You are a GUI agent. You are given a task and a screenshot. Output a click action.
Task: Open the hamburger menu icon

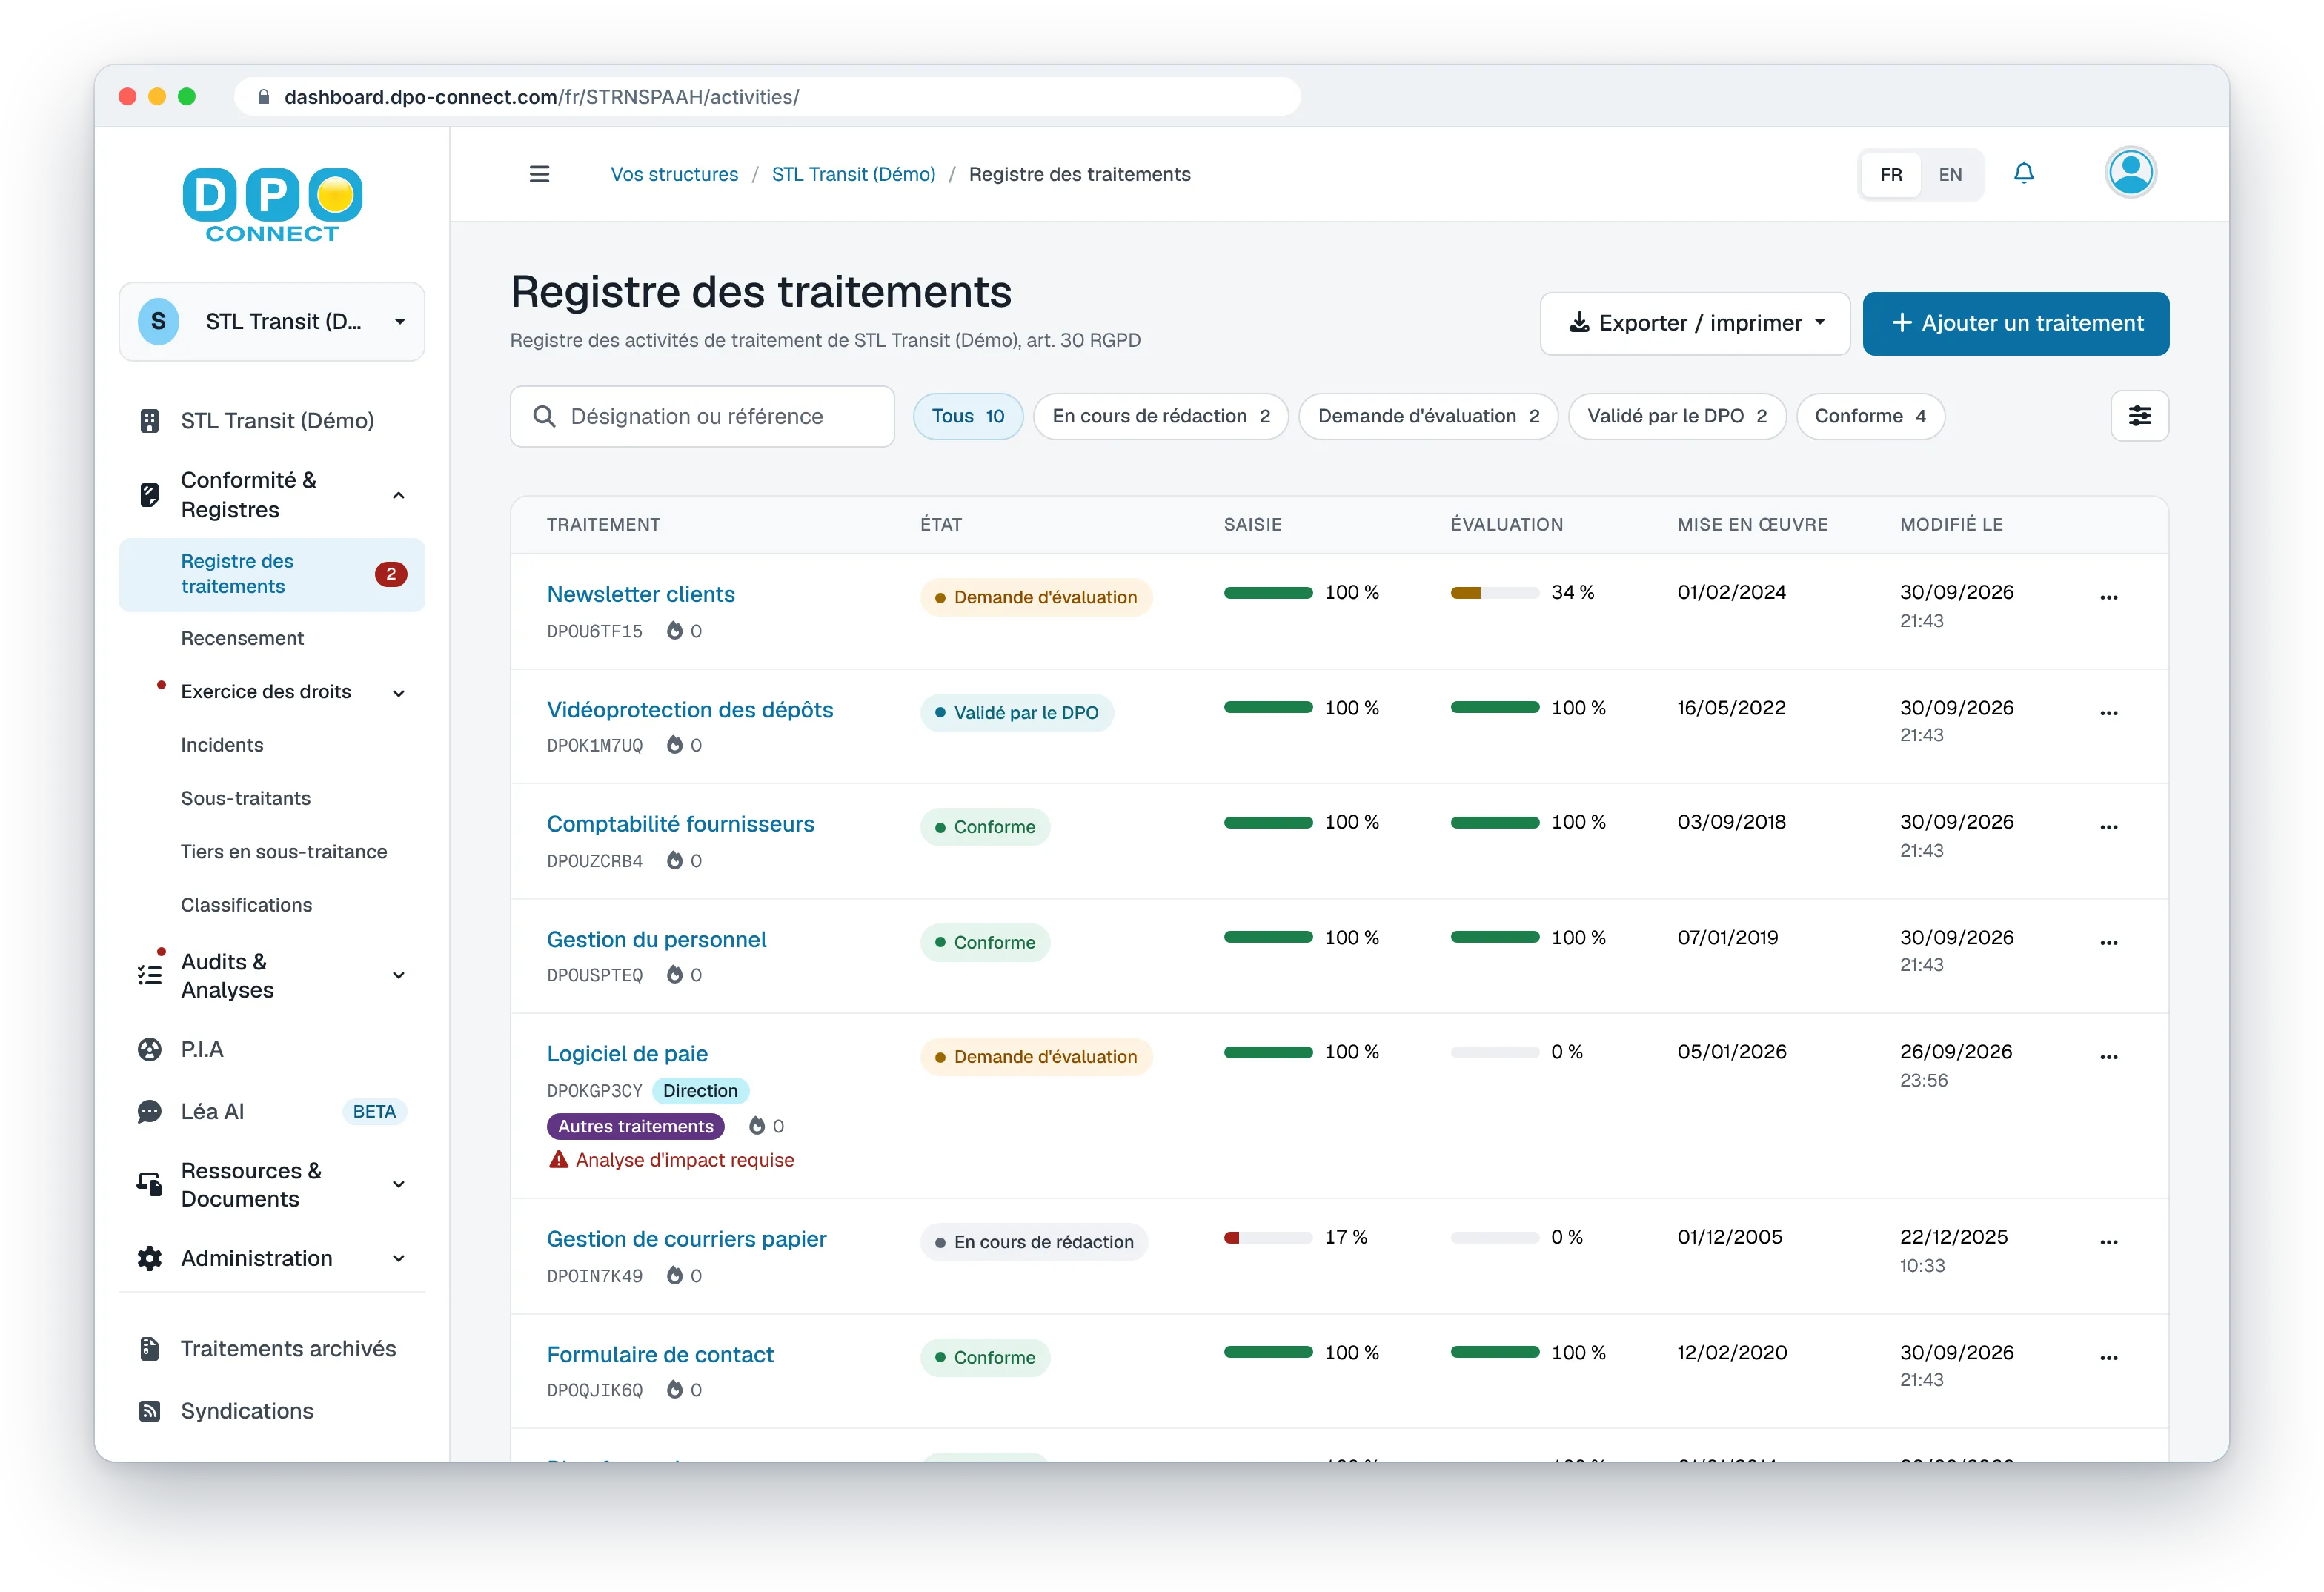pos(539,174)
